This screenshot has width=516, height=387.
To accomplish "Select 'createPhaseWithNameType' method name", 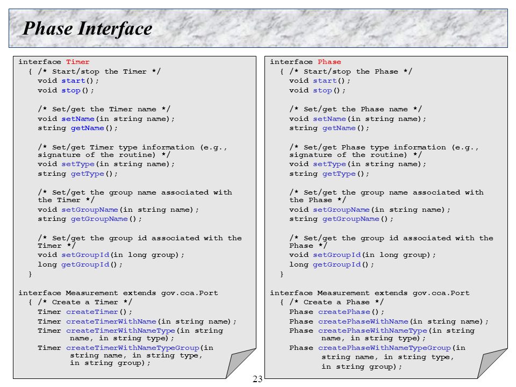I will tap(372, 331).
